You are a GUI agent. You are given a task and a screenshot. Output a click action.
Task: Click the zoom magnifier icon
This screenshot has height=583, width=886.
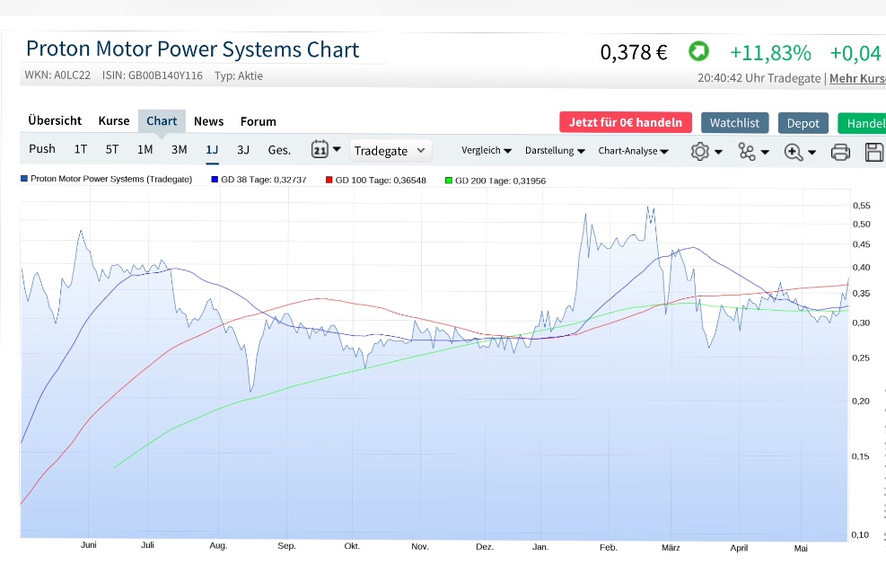pos(794,151)
